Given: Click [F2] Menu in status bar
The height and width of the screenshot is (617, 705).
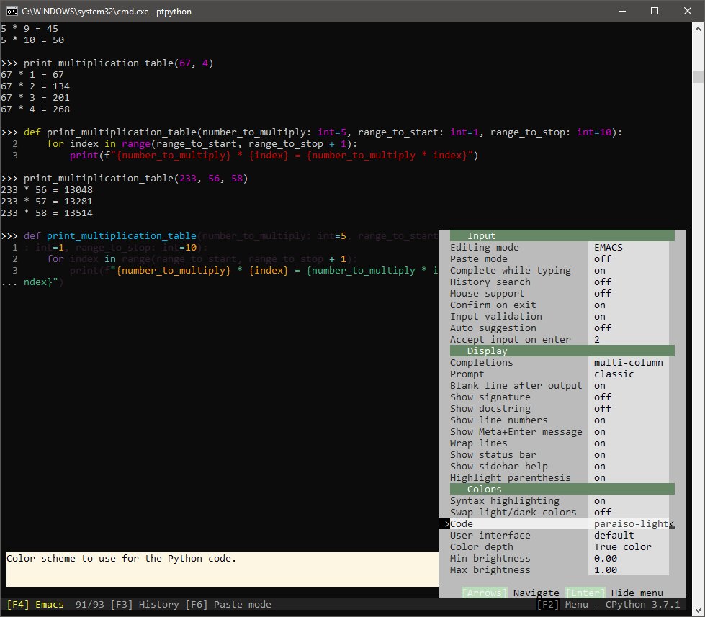Looking at the screenshot, I should point(562,605).
